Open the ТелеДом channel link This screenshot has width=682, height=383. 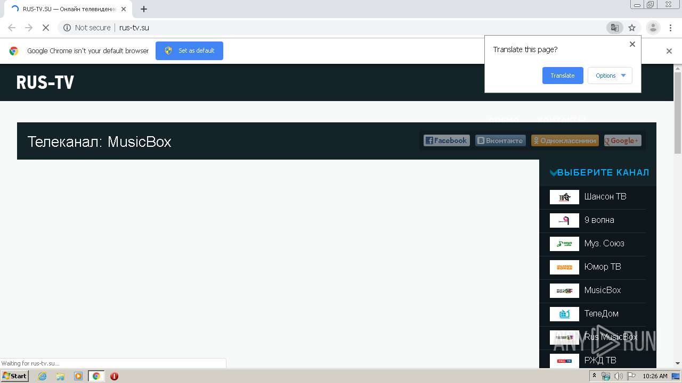pos(601,313)
